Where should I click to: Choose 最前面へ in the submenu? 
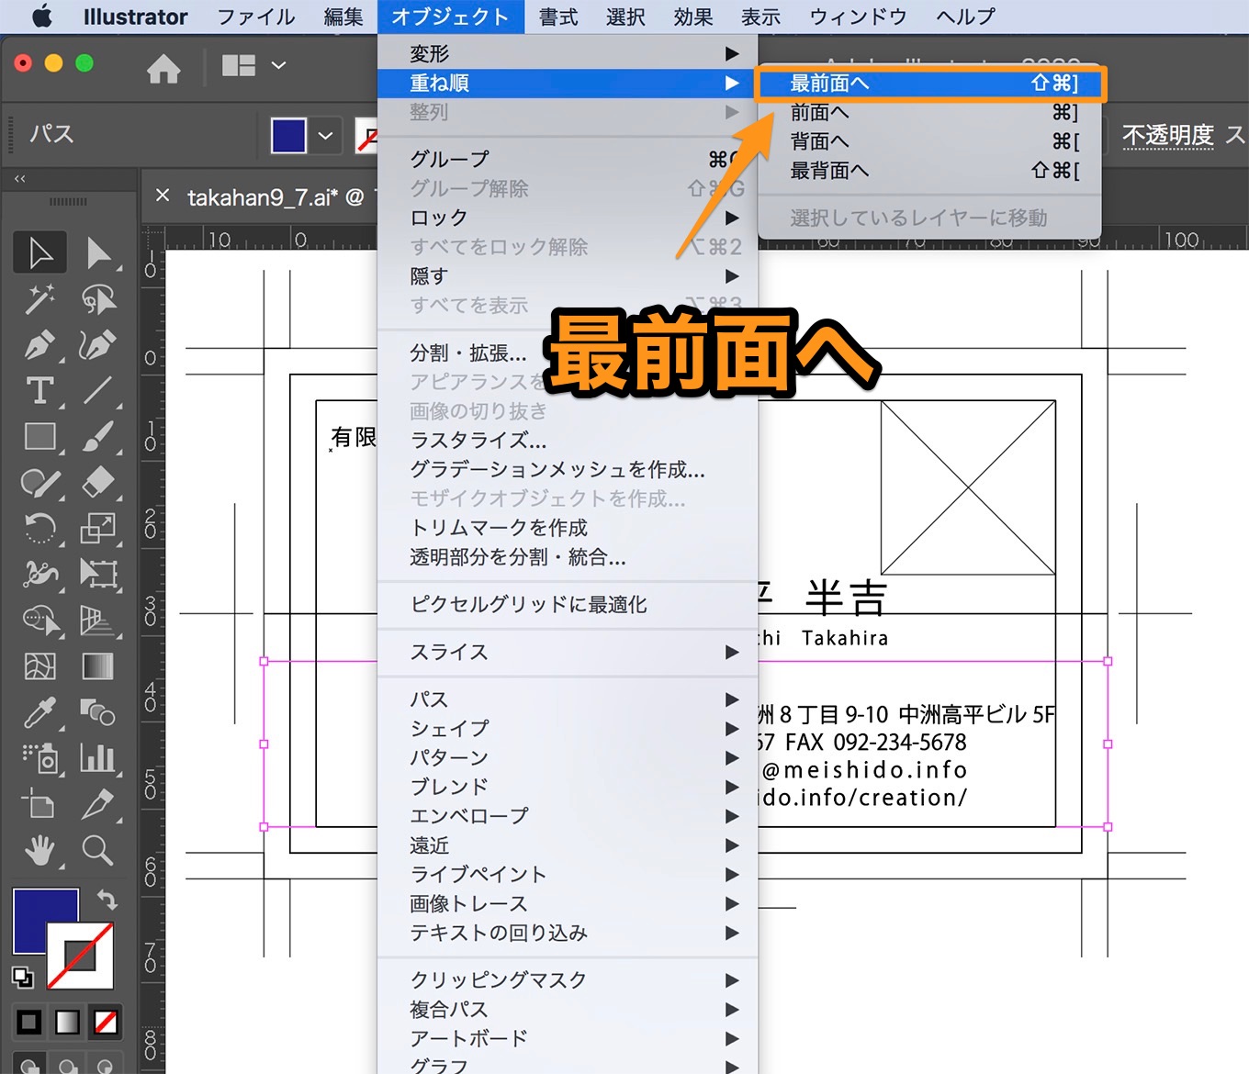click(x=930, y=84)
